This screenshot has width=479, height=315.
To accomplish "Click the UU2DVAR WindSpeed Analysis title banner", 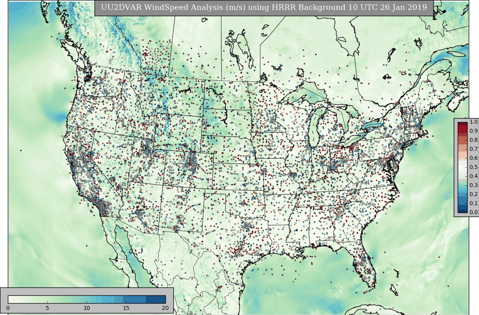I will (264, 7).
